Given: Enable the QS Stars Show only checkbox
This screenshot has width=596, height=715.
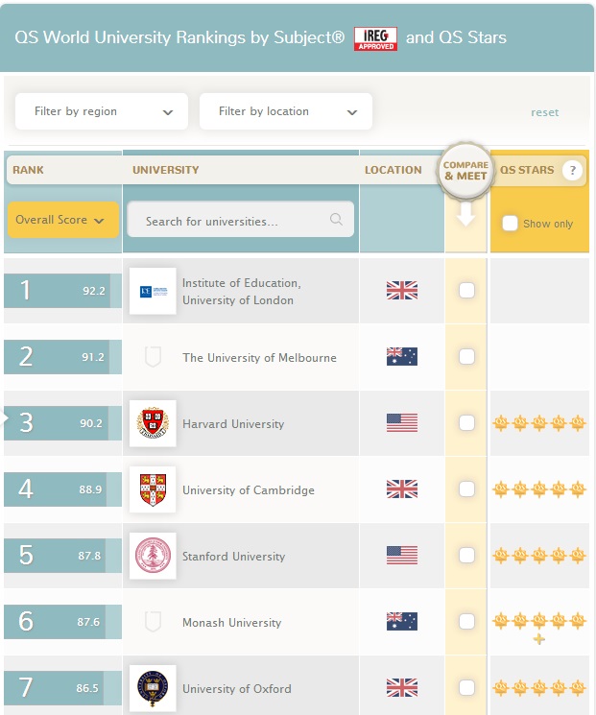Looking at the screenshot, I should click(x=511, y=224).
